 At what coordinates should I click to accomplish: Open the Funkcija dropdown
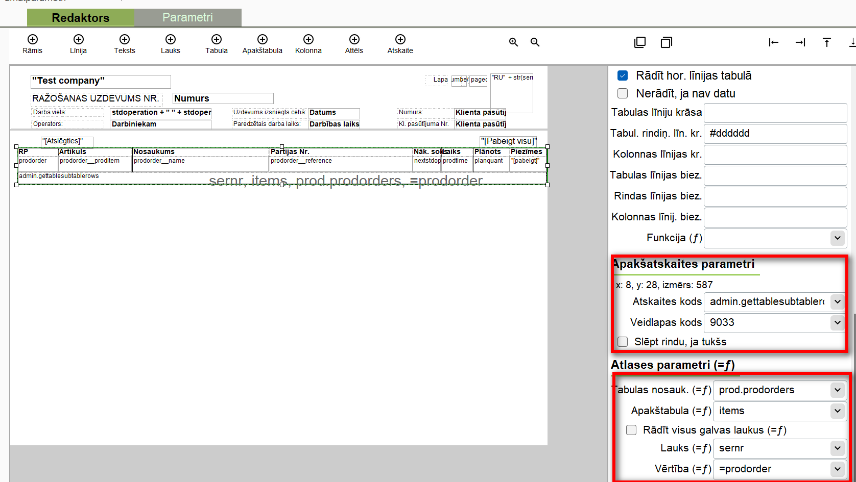pos(837,238)
